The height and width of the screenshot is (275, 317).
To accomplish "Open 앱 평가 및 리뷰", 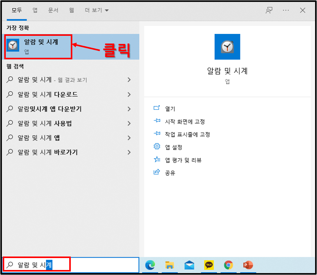I will [x=183, y=160].
